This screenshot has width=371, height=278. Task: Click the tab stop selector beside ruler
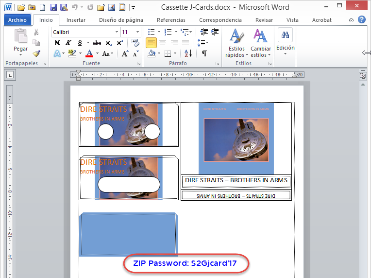pyautogui.click(x=10, y=75)
